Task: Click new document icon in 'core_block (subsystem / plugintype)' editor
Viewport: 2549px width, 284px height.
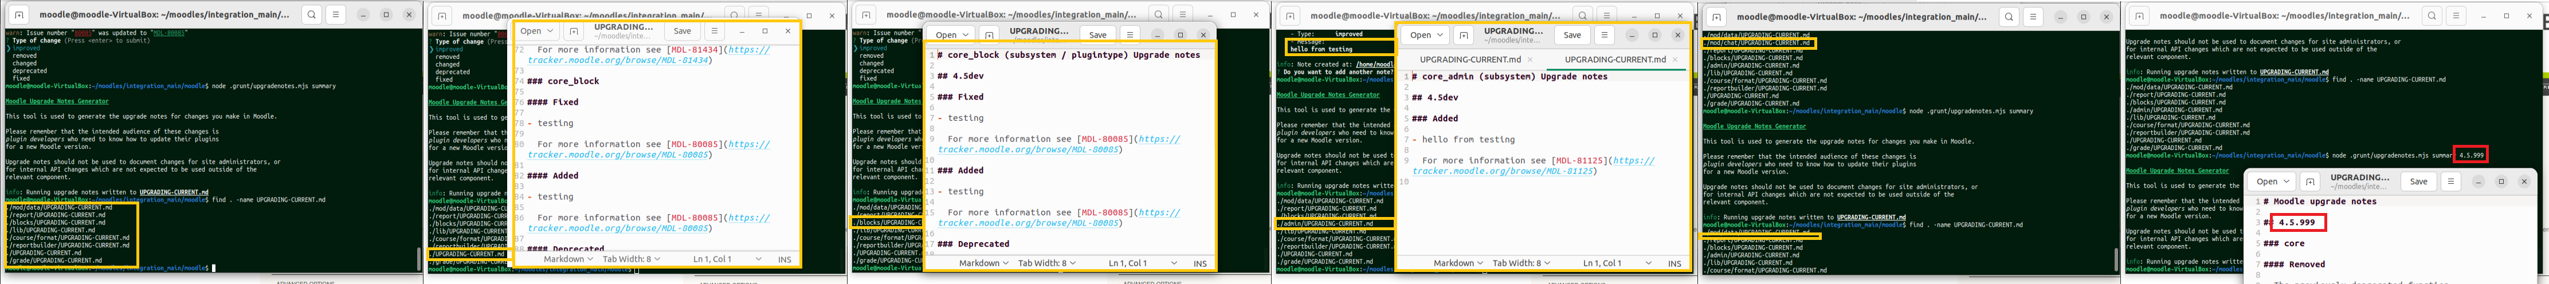Action: [x=989, y=34]
